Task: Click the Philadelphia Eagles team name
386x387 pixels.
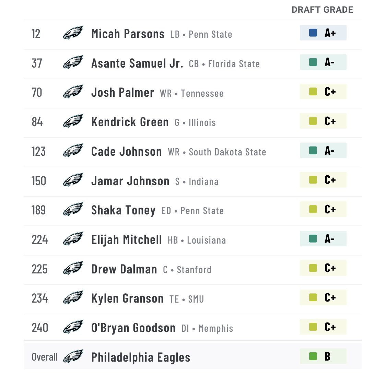Action: tap(141, 357)
